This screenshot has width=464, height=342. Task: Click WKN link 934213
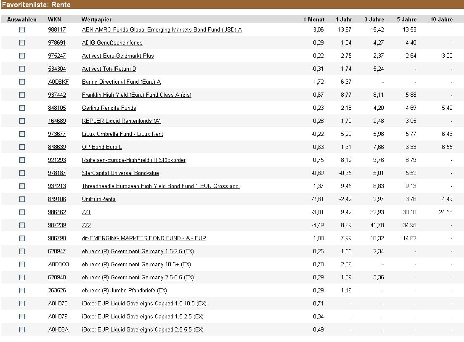[x=57, y=186]
